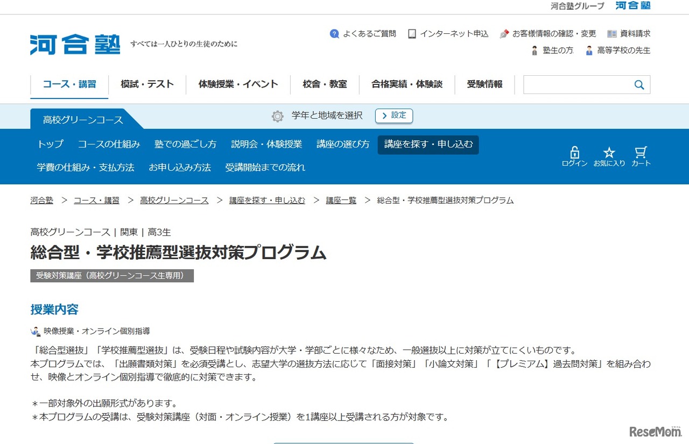Open the よくあるご質問 link
689x444 pixels.
369,34
